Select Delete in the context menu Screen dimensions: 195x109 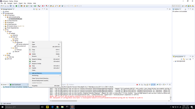(x=45, y=54)
